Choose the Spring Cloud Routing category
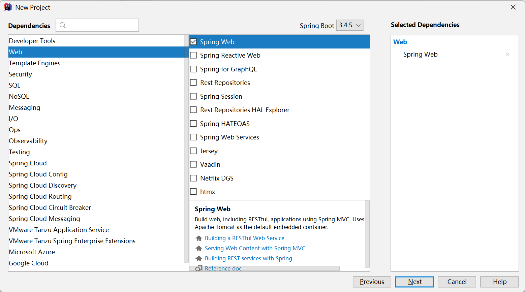The height and width of the screenshot is (292, 525). (40, 196)
